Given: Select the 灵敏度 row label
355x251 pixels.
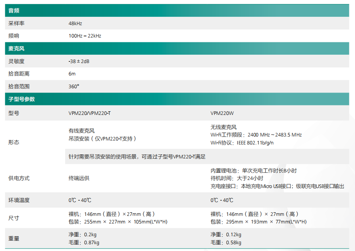Looking at the screenshot, I should (16, 61).
